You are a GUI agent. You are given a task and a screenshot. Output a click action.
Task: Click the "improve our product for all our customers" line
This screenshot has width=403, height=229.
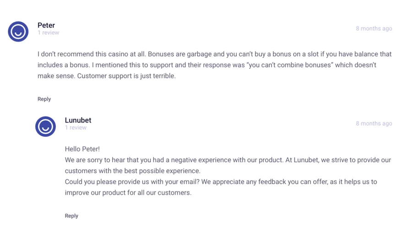[128, 193]
